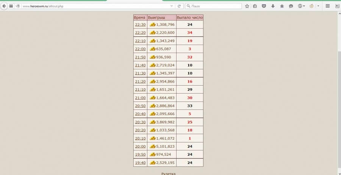Click gold icon in the 2,095,666 row
This screenshot has width=341, height=175.
point(153,114)
